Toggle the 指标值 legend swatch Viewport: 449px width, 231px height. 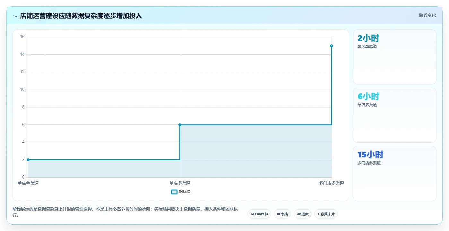[174, 192]
